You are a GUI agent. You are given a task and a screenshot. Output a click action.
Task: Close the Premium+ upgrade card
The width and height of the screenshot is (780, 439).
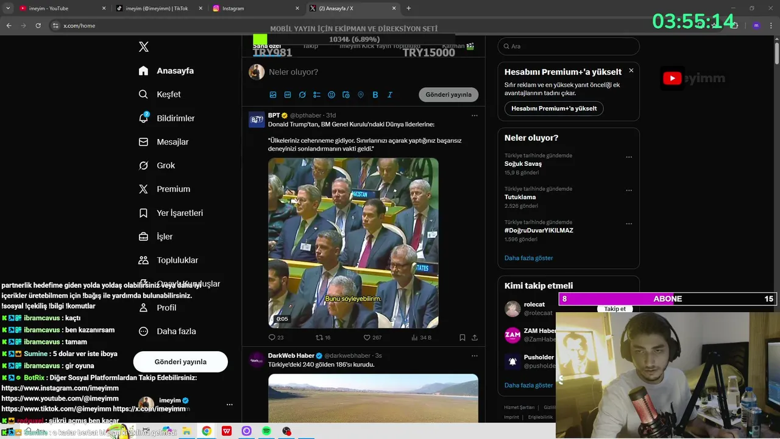[631, 71]
